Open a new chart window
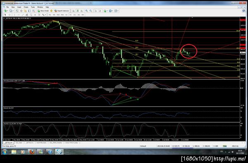 5,11
